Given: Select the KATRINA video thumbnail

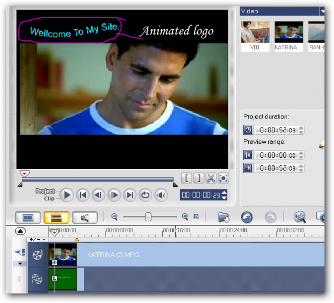Looking at the screenshot, I should point(289,36).
